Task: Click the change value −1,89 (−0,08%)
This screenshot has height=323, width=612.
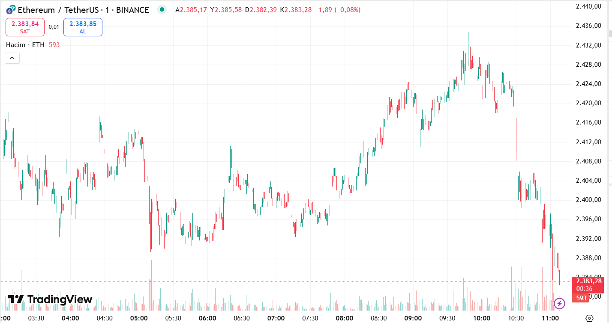Action: tap(337, 10)
